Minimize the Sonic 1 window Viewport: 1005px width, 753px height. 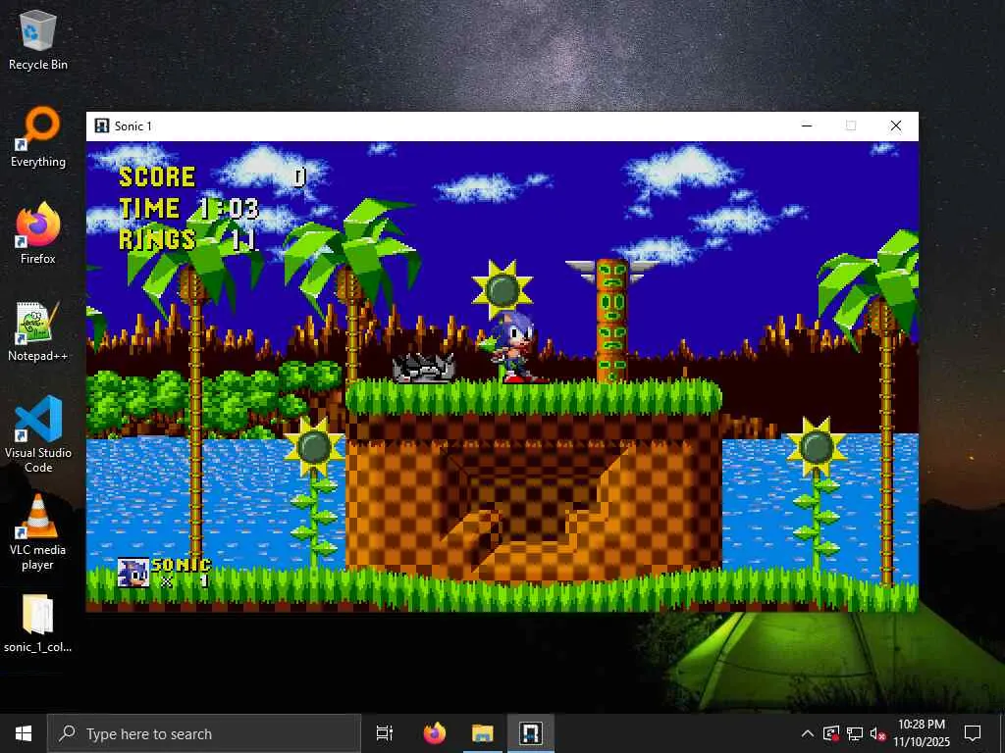click(x=807, y=125)
